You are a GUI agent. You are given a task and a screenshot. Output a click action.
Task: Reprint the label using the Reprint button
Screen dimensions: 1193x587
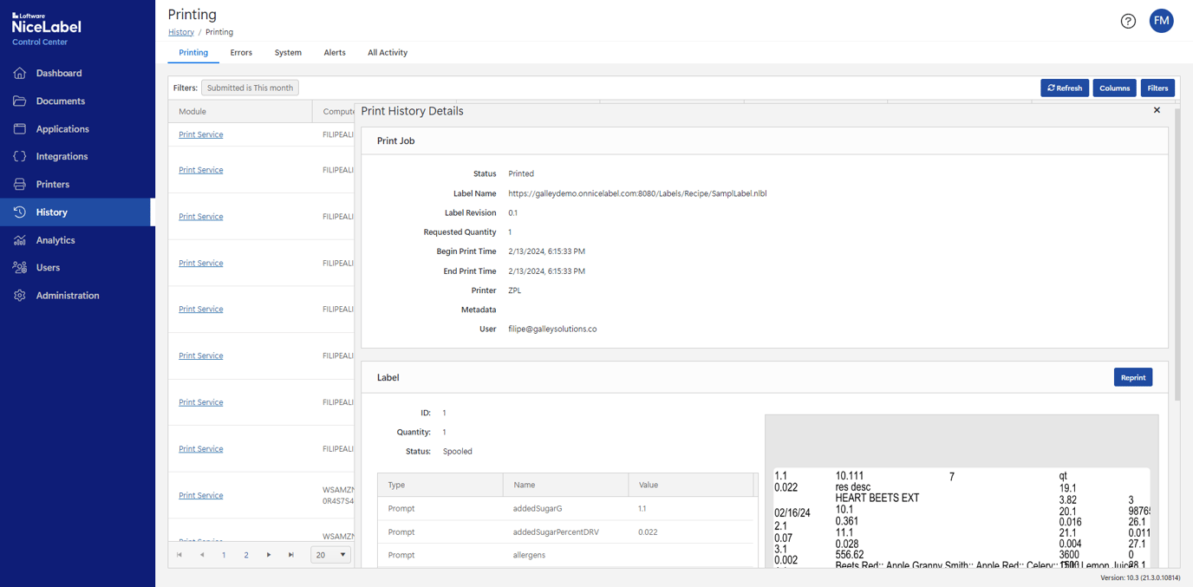pyautogui.click(x=1132, y=376)
